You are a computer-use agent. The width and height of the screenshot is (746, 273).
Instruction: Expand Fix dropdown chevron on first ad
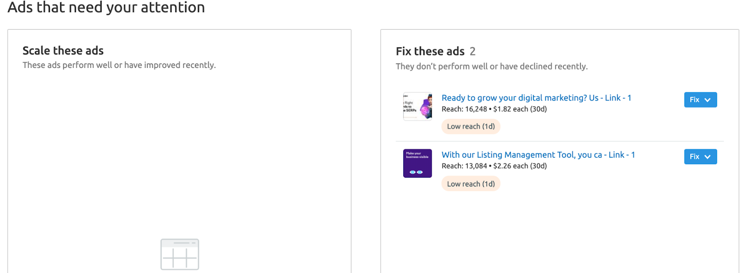tap(707, 100)
